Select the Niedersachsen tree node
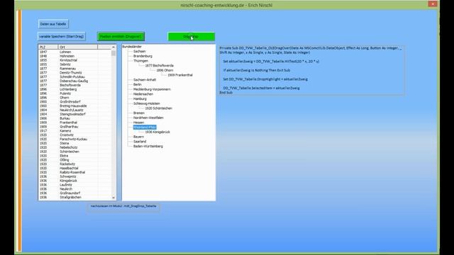 click(x=143, y=94)
